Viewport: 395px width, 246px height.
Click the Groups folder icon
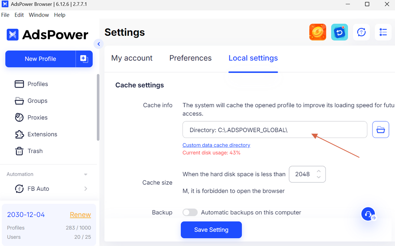(x=19, y=101)
